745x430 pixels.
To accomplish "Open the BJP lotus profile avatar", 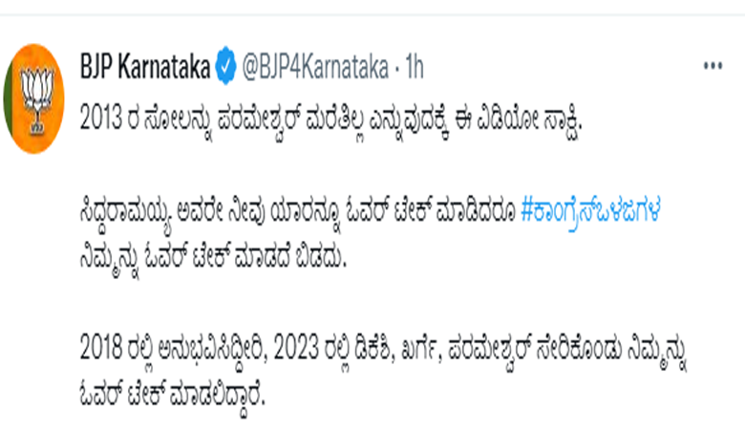I will [x=33, y=98].
